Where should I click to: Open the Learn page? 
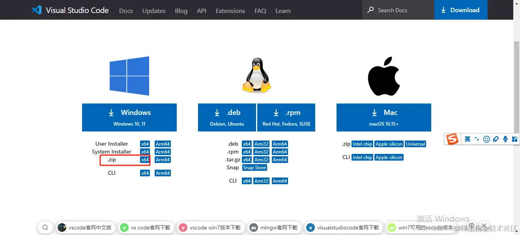tap(283, 11)
